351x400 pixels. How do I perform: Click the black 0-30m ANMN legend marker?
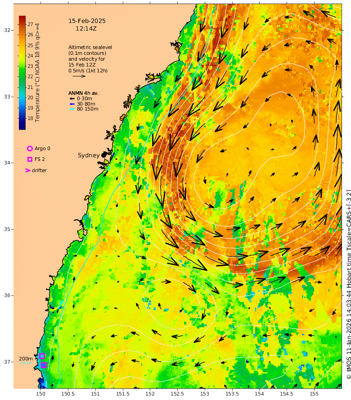pyautogui.click(x=72, y=98)
